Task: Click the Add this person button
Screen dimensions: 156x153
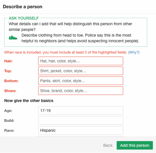Action: [135, 145]
